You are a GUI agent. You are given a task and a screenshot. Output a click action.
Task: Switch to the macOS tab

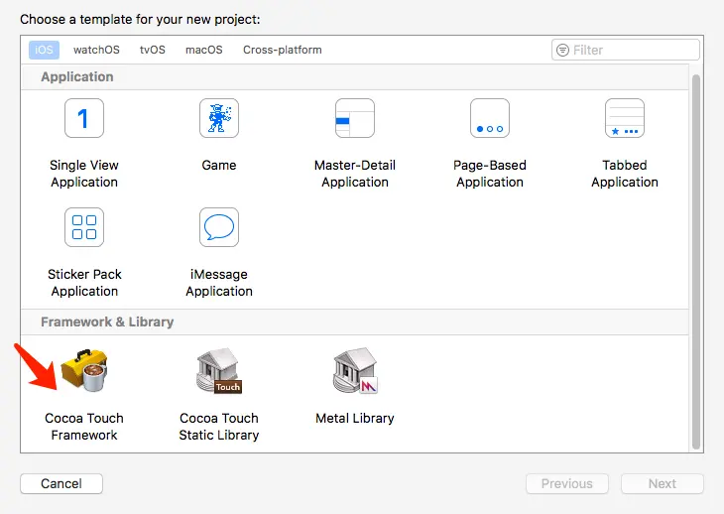204,50
